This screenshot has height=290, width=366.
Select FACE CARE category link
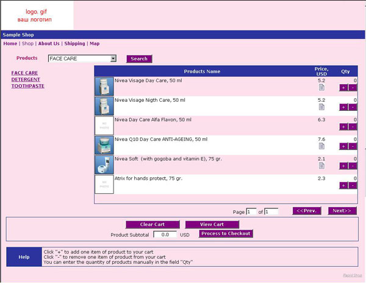coord(24,73)
